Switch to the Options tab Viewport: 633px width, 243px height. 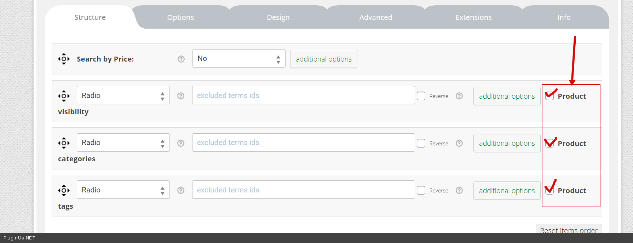point(180,17)
